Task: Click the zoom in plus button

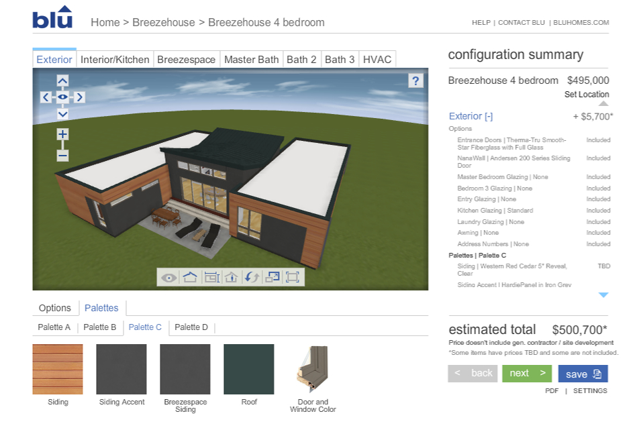Action: pyautogui.click(x=62, y=134)
